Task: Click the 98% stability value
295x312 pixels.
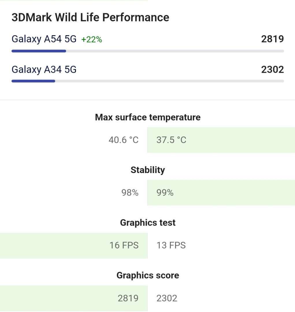Action: pos(130,193)
